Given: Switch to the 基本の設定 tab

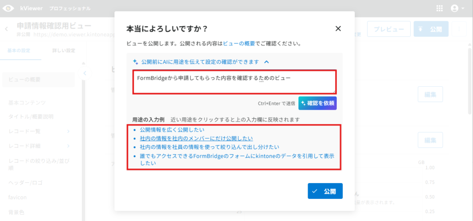Looking at the screenshot, I should (x=19, y=50).
